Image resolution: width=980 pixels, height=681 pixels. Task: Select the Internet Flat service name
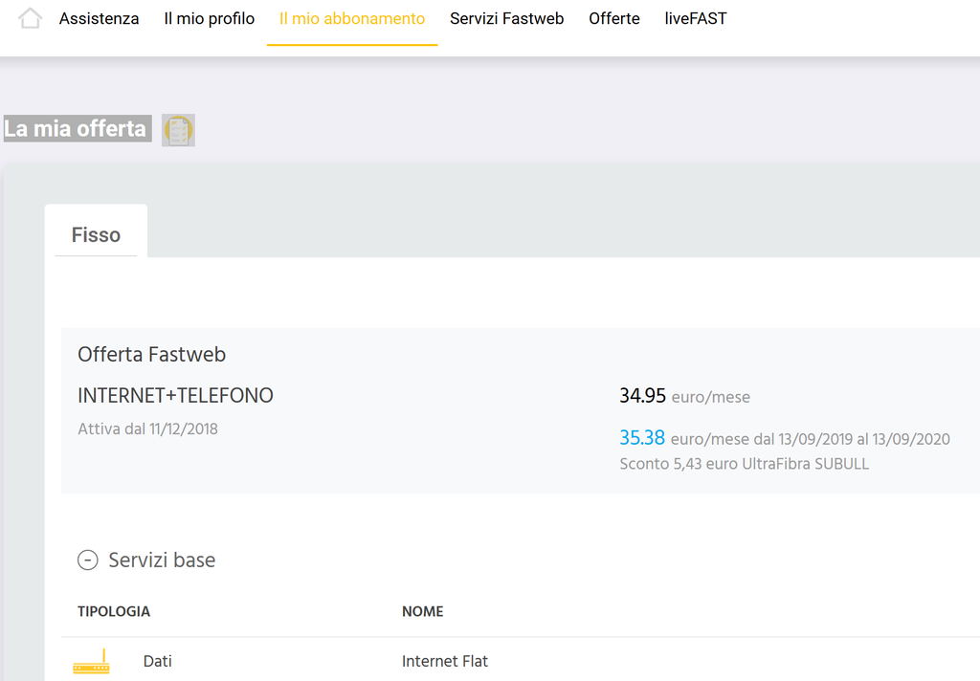(445, 662)
